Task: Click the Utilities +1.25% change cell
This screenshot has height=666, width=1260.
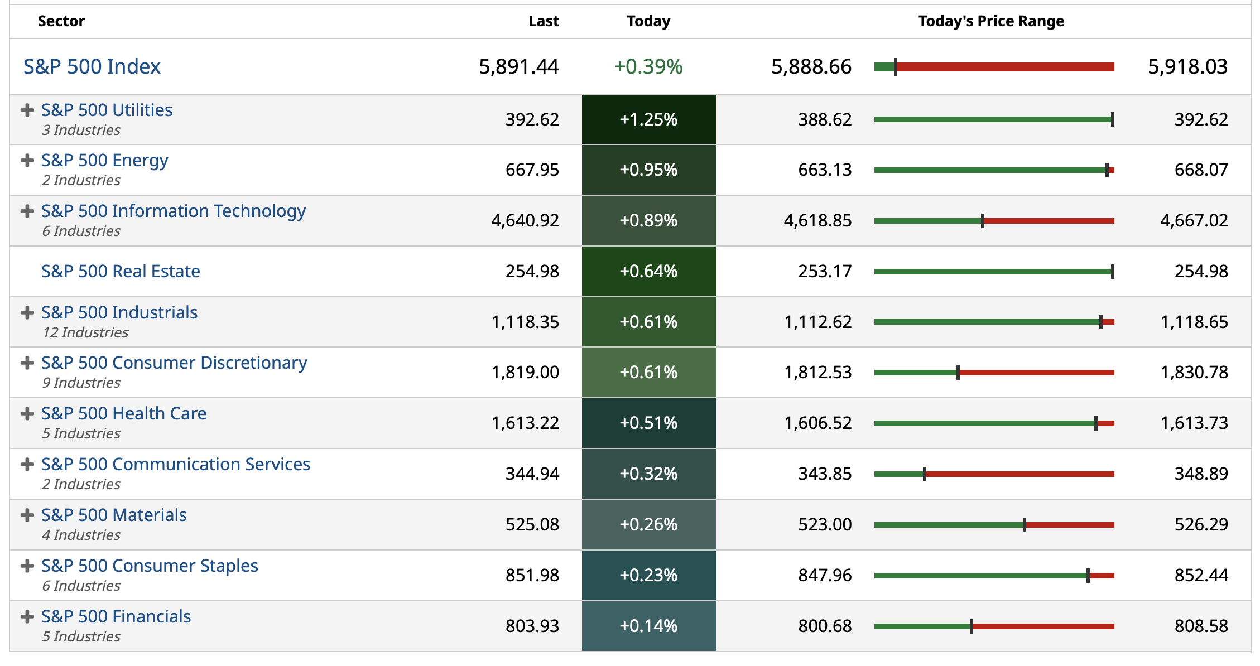Action: [648, 120]
